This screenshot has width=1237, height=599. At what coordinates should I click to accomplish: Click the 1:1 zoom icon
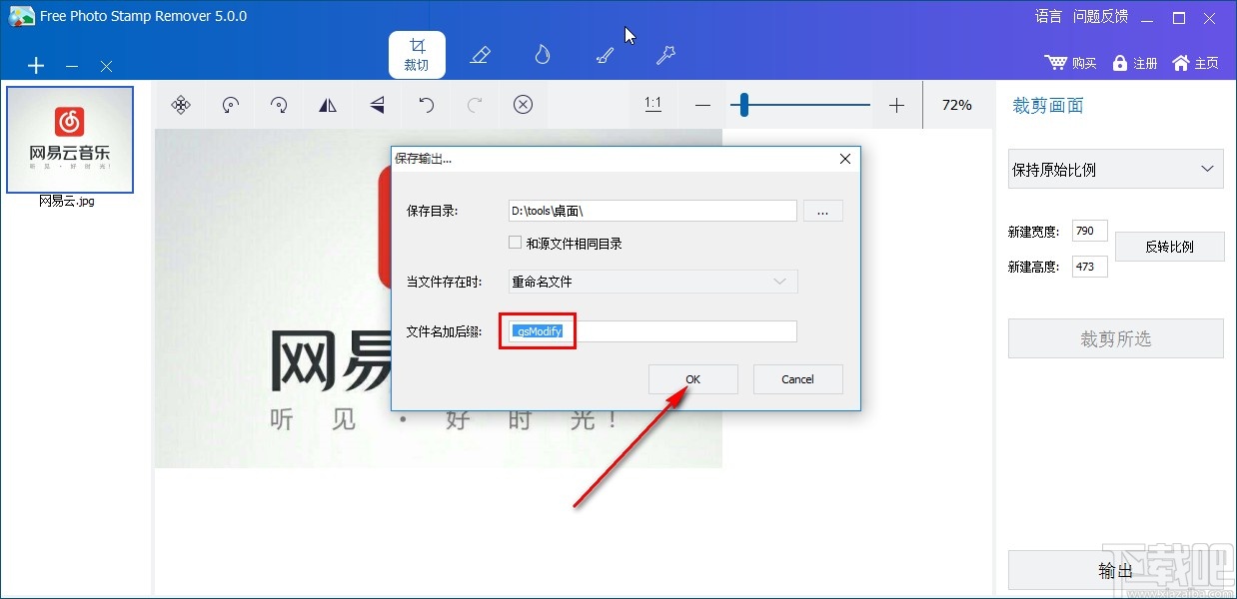(x=652, y=103)
